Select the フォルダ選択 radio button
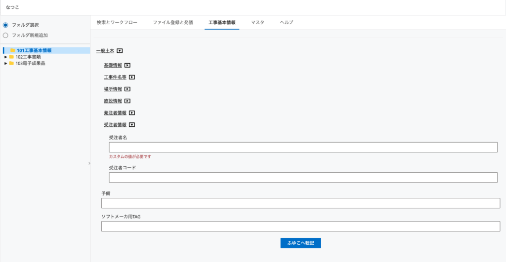This screenshot has width=506, height=262. pos(6,25)
